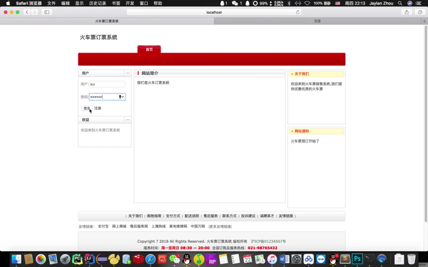Open the Safari share button
Image resolution: width=428 pixels, height=267 pixels.
[x=407, y=12]
